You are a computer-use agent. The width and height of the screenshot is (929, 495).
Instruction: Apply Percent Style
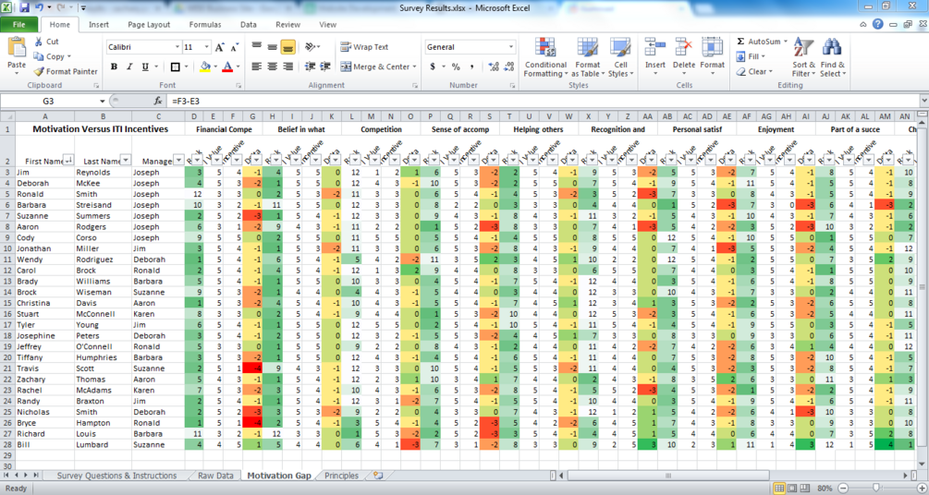(x=456, y=66)
